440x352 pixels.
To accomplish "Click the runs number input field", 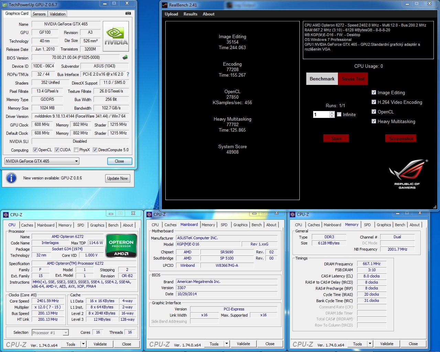I will (321, 114).
